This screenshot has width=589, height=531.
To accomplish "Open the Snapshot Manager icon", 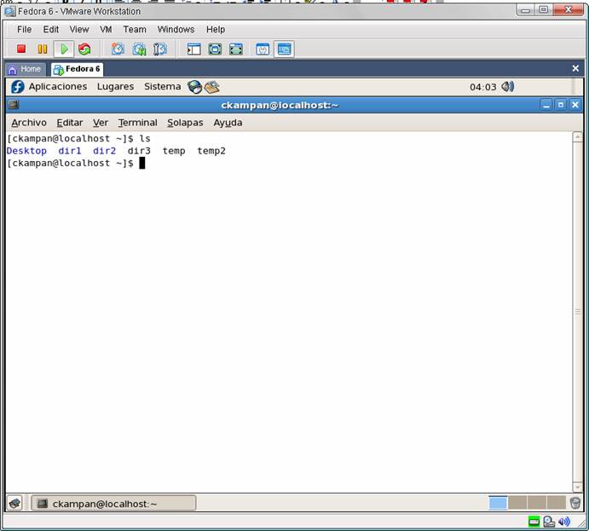I will click(x=160, y=49).
